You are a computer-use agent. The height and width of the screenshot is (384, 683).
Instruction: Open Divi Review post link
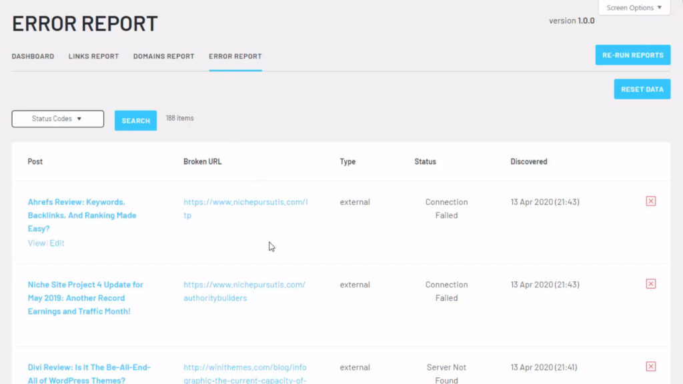(89, 373)
